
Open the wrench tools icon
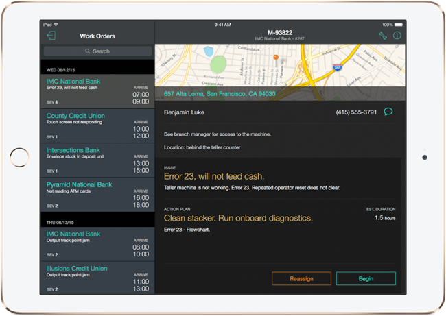pyautogui.click(x=383, y=36)
